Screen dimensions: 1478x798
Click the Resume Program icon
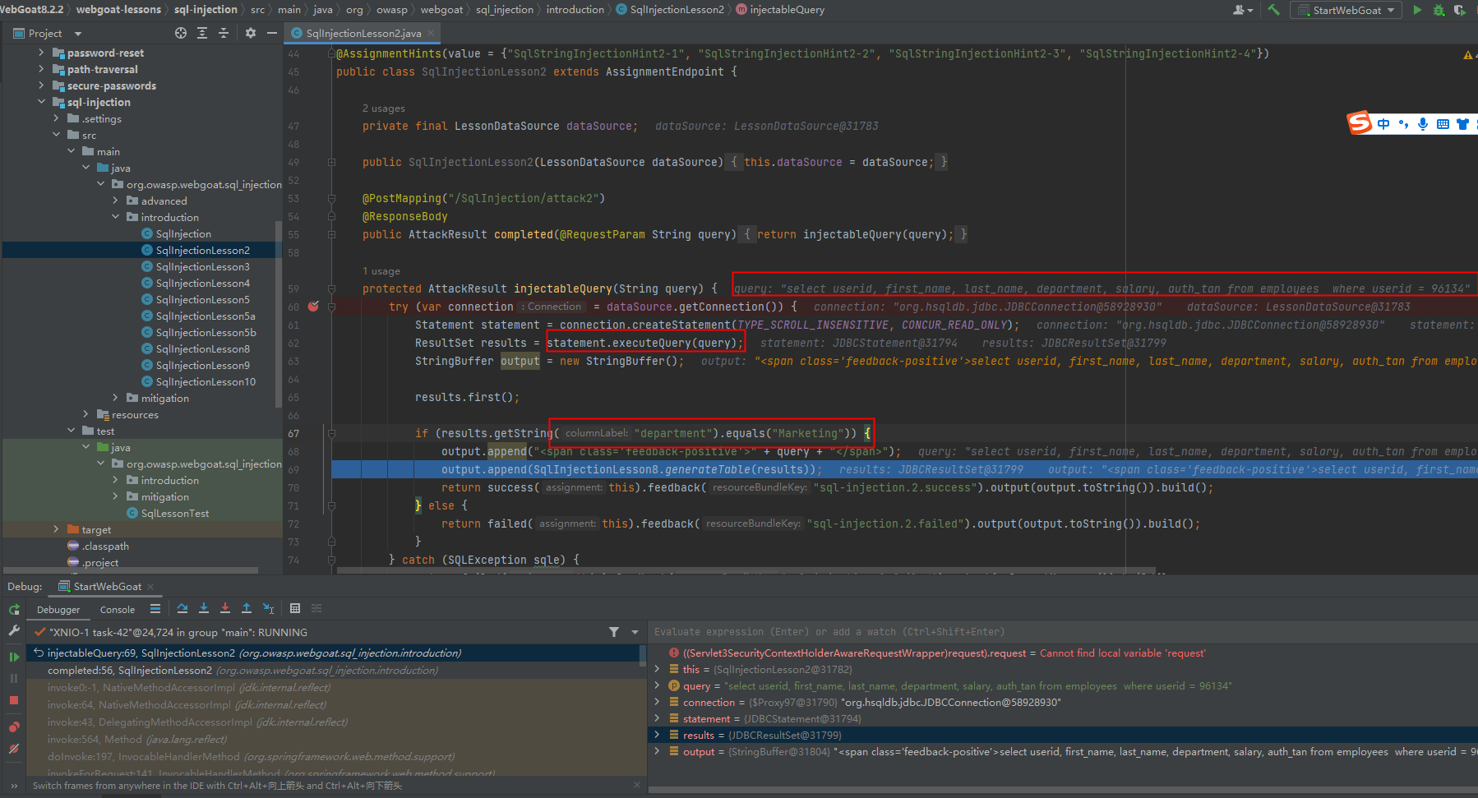14,657
